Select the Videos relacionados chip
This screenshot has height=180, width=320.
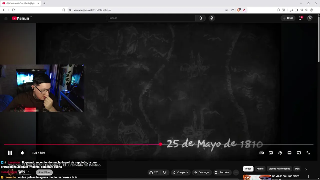(x=279, y=169)
